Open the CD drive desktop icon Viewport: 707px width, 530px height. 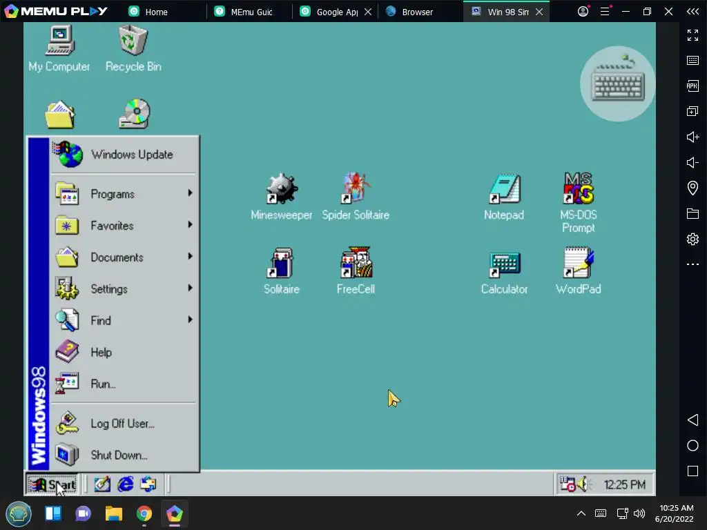[x=135, y=114]
